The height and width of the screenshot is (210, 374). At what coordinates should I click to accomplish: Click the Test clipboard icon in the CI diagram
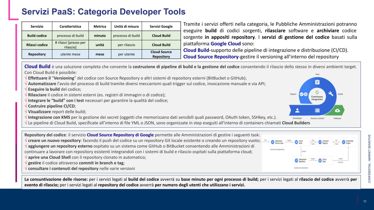pyautogui.click(x=317, y=82)
